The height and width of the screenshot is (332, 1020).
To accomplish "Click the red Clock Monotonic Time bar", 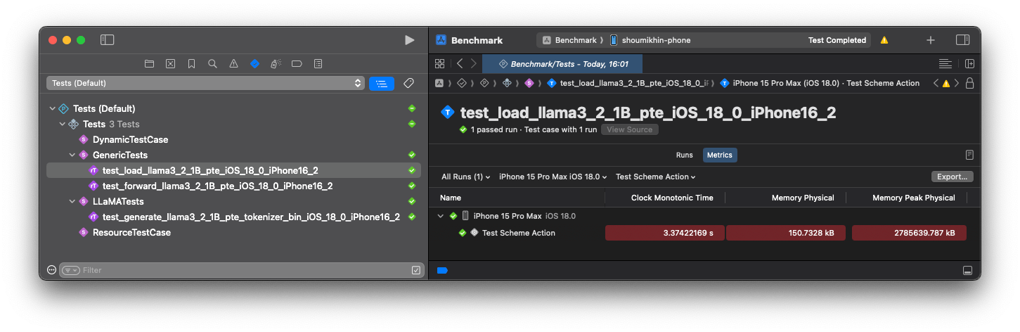I will 664,233.
